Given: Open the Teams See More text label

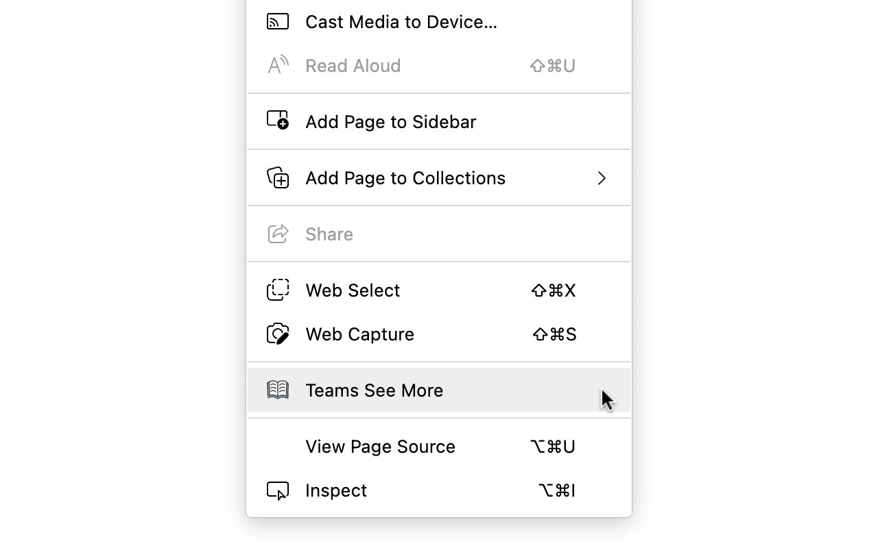Looking at the screenshot, I should 374,390.
